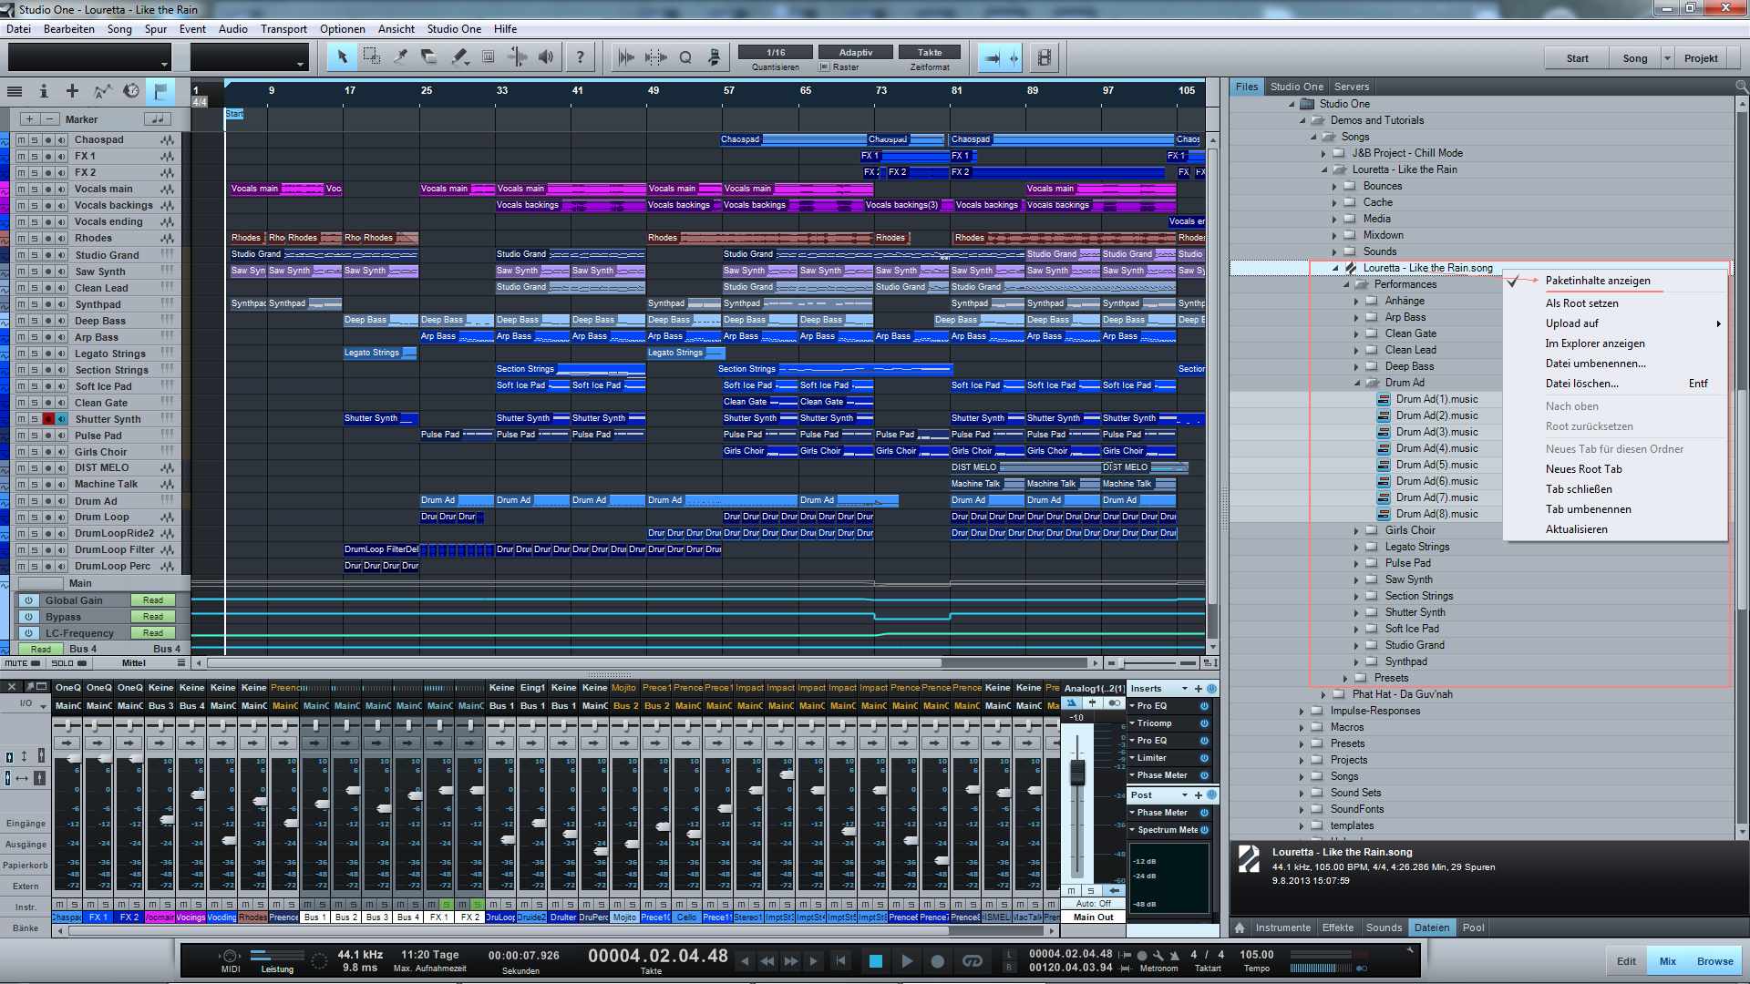The height and width of the screenshot is (984, 1750).
Task: Click the Projekt button
Action: coord(1701,58)
